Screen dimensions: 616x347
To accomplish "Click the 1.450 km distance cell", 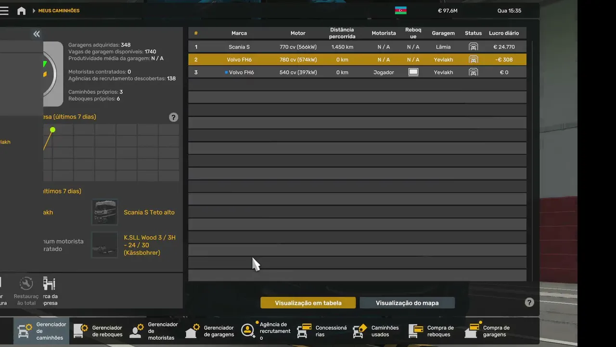I will click(342, 47).
